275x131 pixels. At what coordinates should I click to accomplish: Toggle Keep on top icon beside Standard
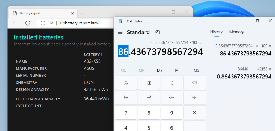157,32
